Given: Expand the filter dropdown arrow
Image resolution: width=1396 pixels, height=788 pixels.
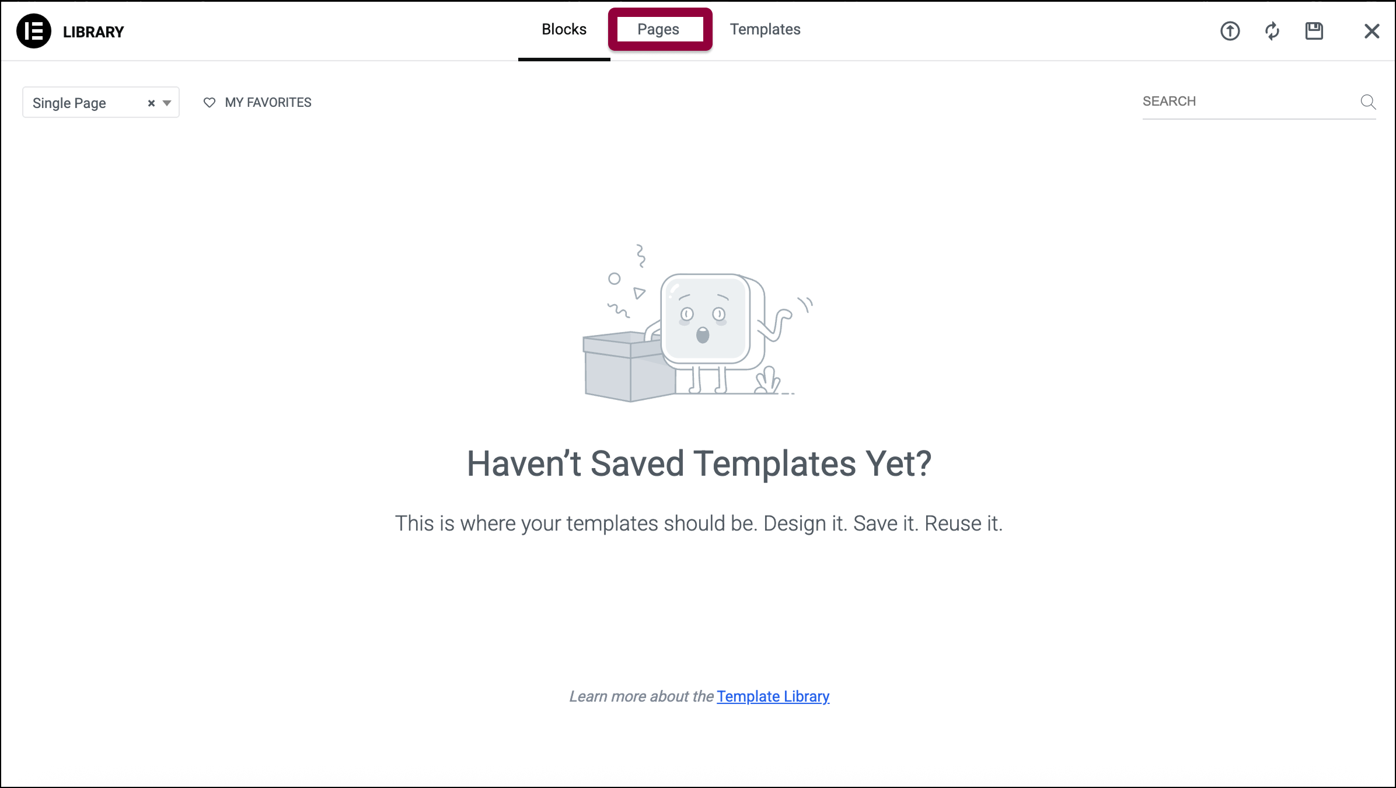Looking at the screenshot, I should pyautogui.click(x=167, y=103).
